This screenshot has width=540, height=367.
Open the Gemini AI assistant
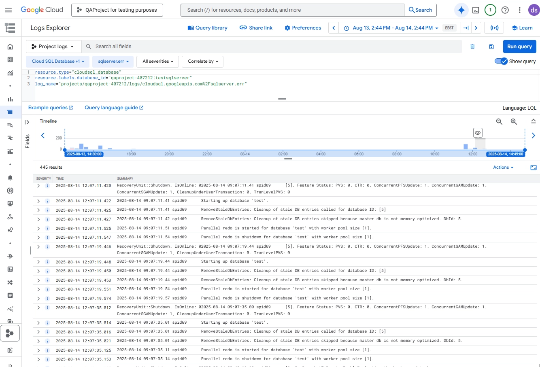[x=461, y=10]
